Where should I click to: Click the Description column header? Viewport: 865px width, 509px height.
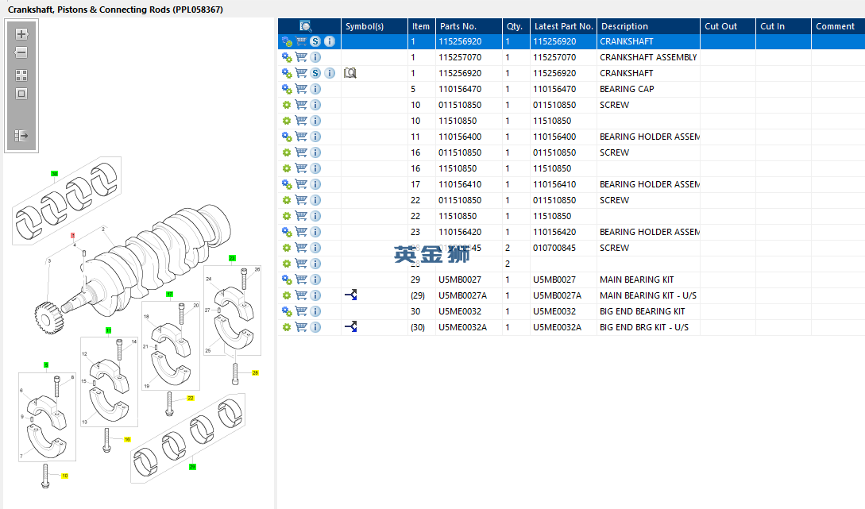coord(624,26)
